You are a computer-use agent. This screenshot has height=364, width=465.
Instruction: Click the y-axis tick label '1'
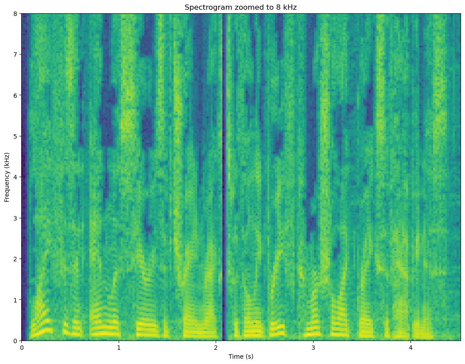pyautogui.click(x=15, y=300)
